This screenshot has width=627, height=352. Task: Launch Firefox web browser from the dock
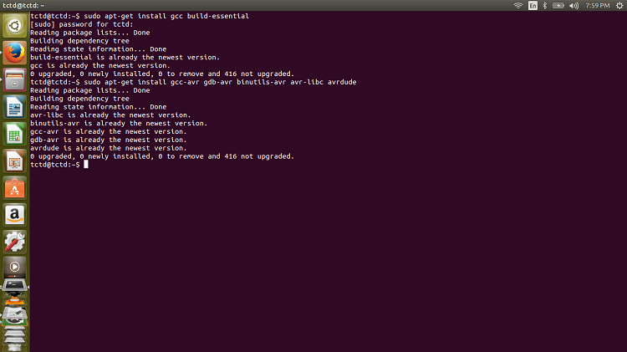14,53
